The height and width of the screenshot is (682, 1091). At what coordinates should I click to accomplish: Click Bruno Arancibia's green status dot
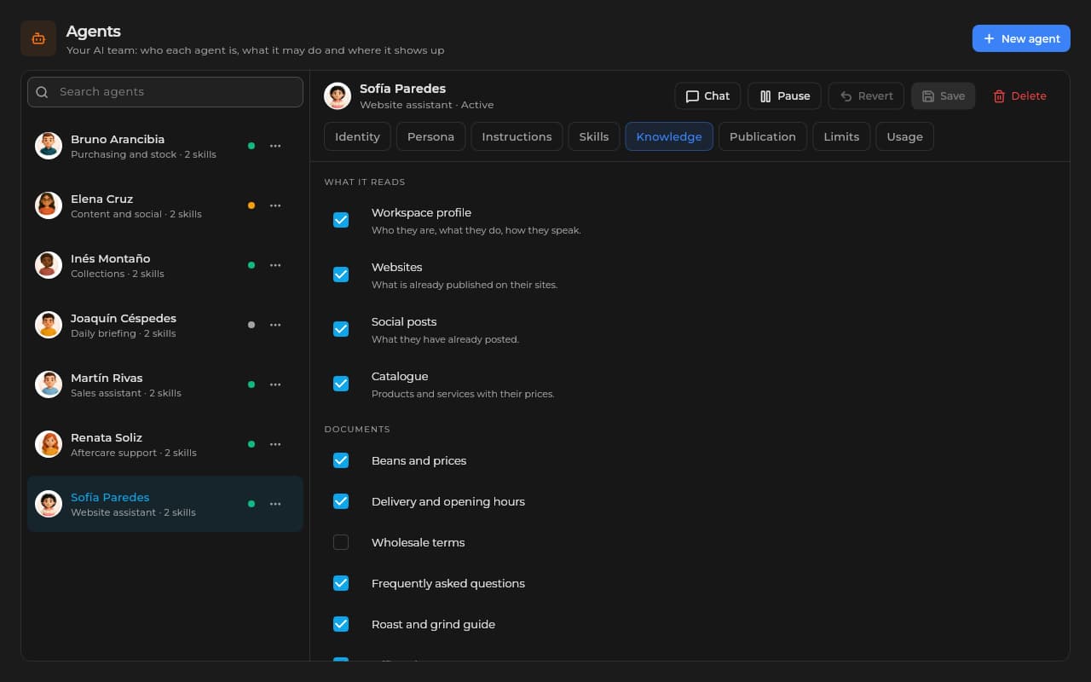click(x=251, y=146)
